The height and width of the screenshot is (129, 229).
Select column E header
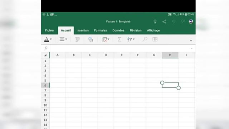122,55
